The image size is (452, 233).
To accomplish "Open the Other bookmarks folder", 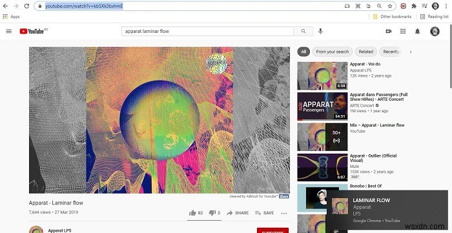I will (x=392, y=16).
